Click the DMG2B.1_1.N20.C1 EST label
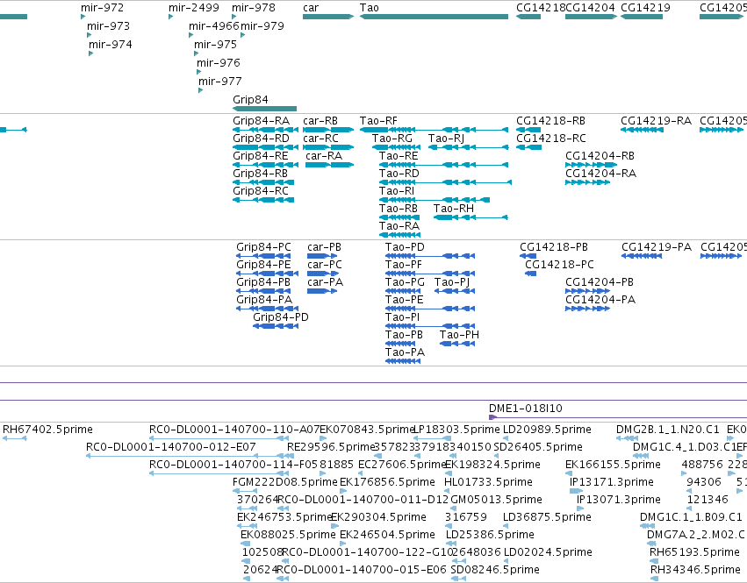The height and width of the screenshot is (583, 747). pyautogui.click(x=667, y=430)
